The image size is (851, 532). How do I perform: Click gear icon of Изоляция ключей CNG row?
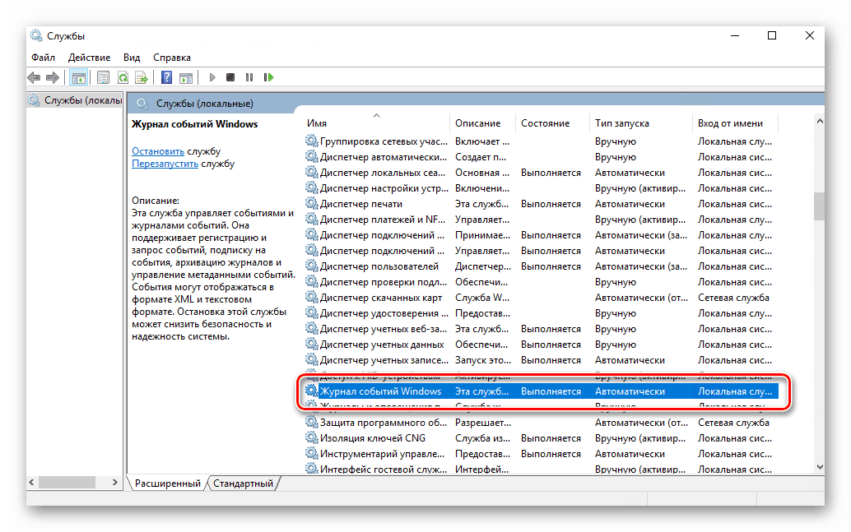coord(312,438)
